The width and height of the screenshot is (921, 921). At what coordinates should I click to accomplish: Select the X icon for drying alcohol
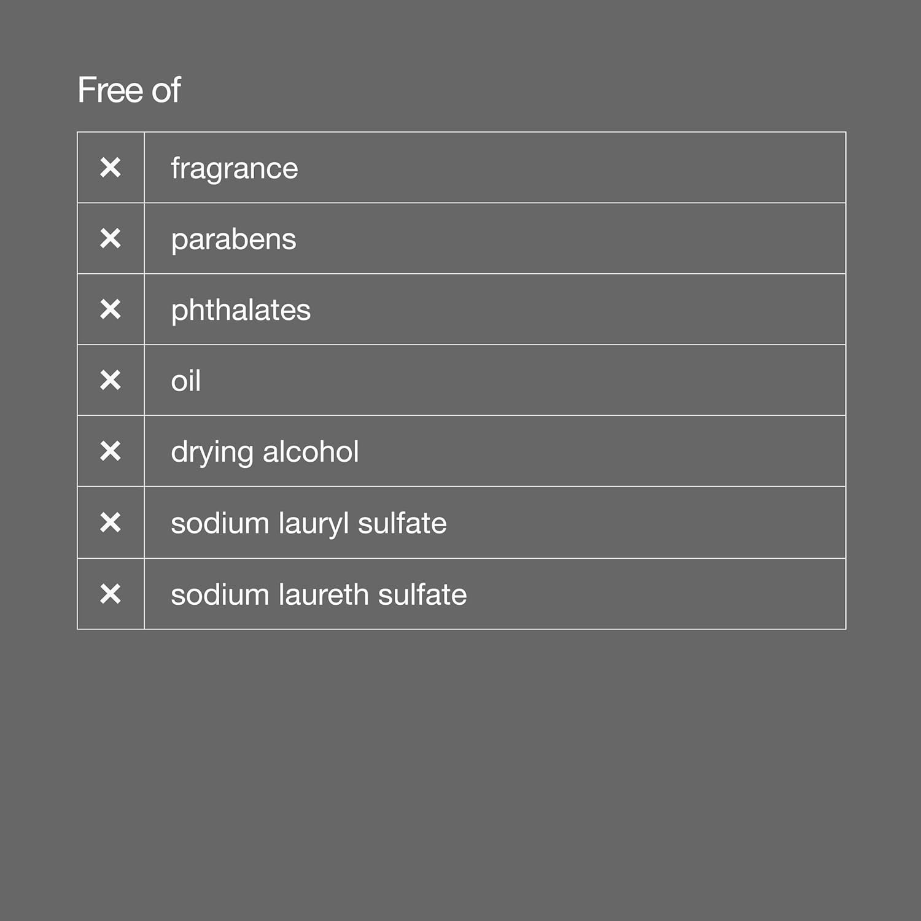111,451
